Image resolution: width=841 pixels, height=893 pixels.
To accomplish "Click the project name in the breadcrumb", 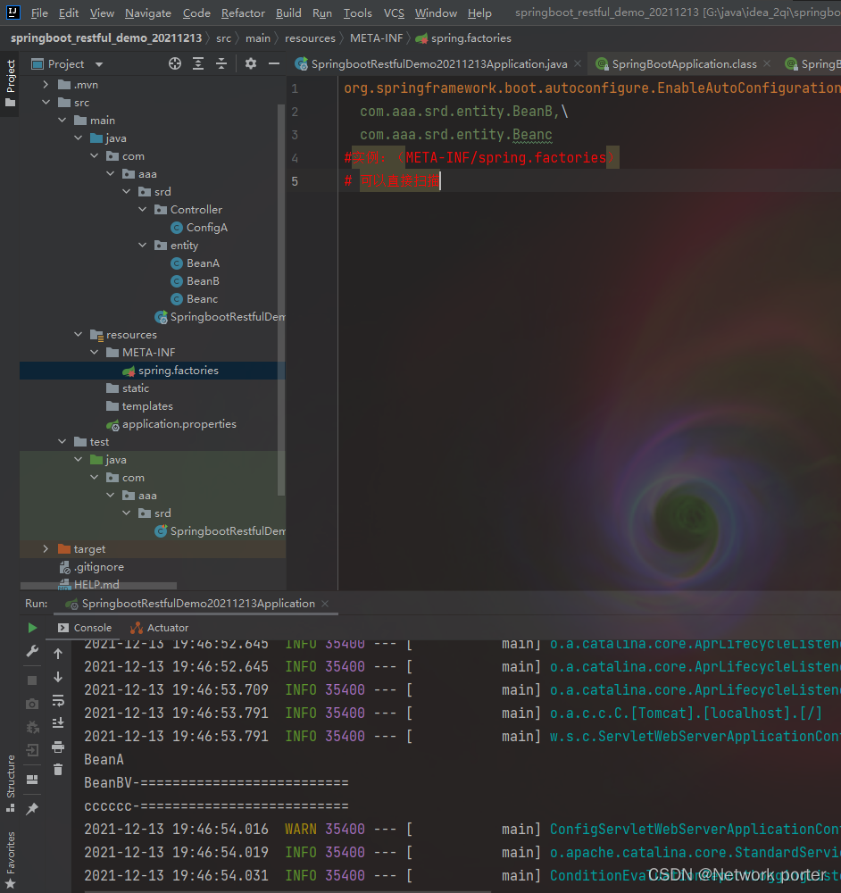I will point(106,38).
